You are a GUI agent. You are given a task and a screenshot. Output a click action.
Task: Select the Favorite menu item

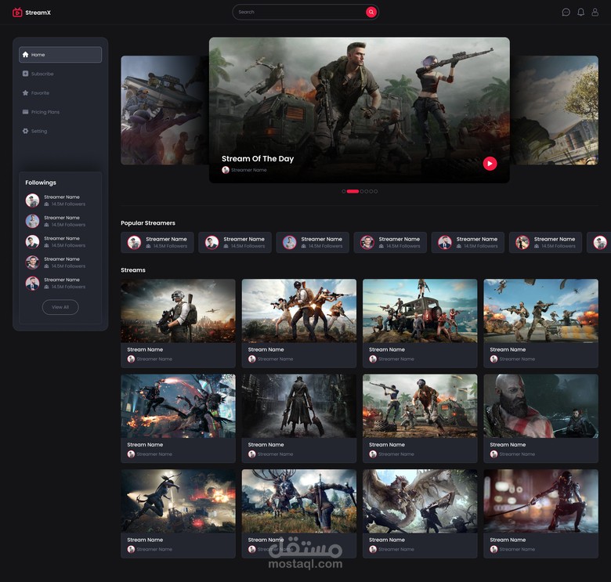[60, 92]
